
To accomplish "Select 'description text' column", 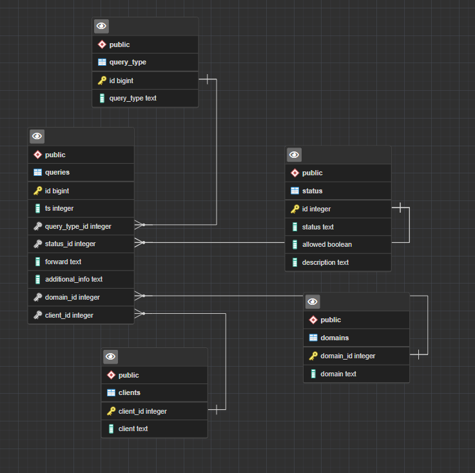I will 338,262.
